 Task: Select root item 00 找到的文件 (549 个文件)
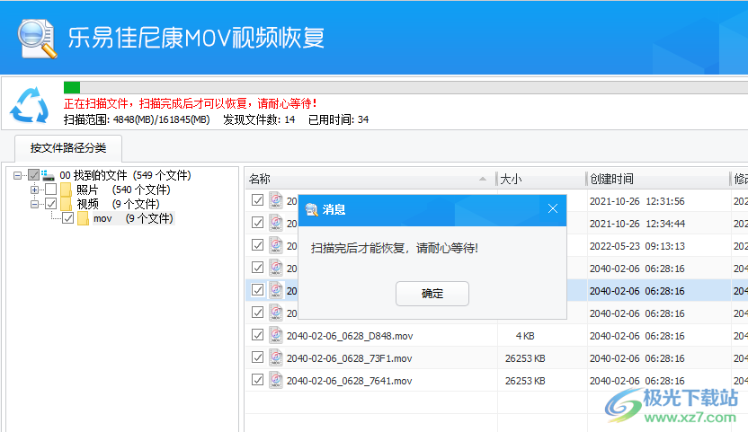(125, 175)
